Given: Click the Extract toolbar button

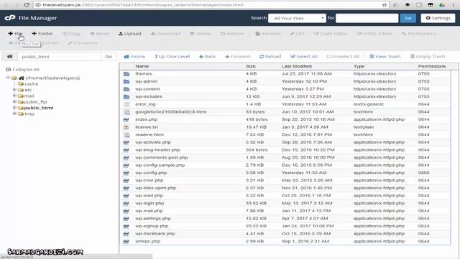Looking at the screenshot, I should click(50, 43).
